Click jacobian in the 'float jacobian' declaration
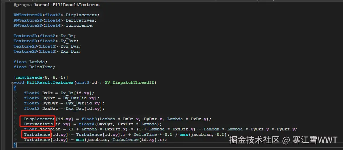The height and width of the screenshot is (150, 343). tap(50, 129)
